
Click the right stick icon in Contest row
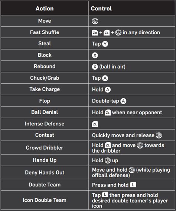pos(159,135)
